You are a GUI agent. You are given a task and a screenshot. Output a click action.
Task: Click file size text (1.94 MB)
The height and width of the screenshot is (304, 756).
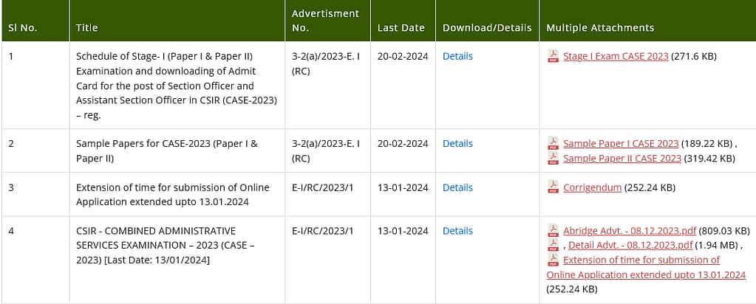(715, 245)
